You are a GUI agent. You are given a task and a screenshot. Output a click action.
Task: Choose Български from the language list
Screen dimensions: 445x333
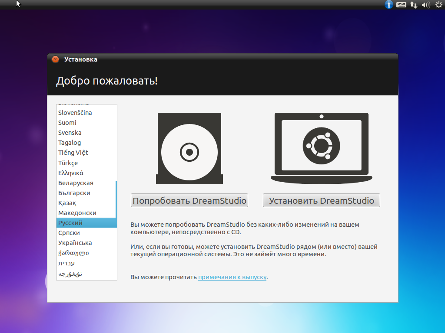(x=86, y=193)
